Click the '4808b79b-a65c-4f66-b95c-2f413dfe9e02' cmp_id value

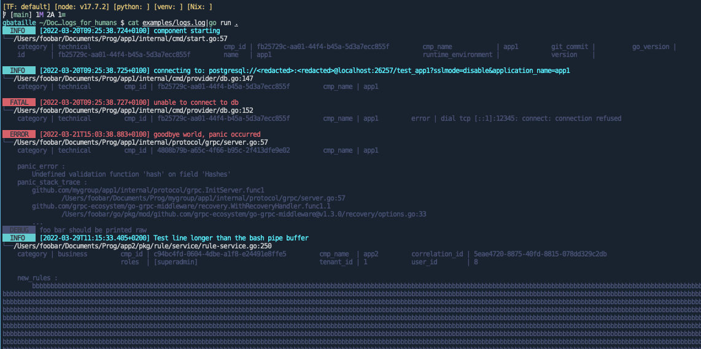pyautogui.click(x=223, y=150)
